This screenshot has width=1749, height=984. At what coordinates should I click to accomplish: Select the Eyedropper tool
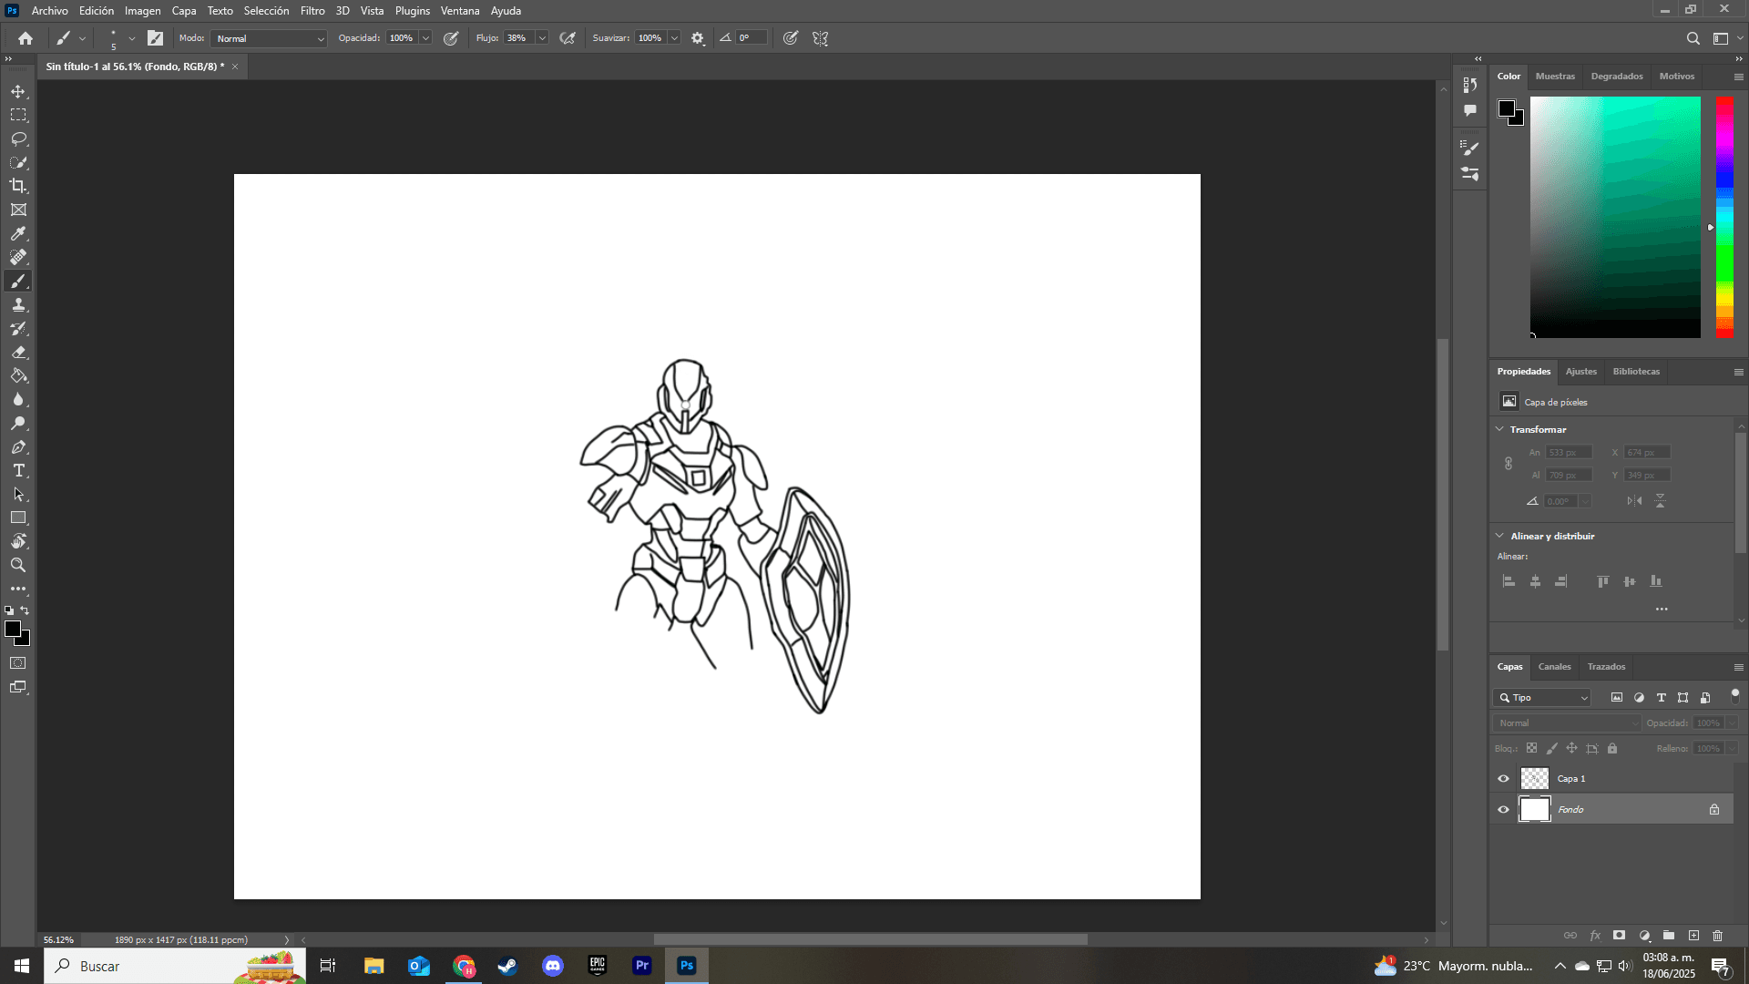pos(18,233)
